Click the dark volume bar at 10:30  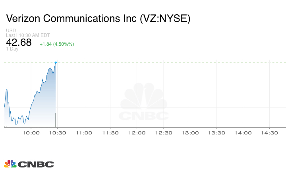[x=56, y=120]
